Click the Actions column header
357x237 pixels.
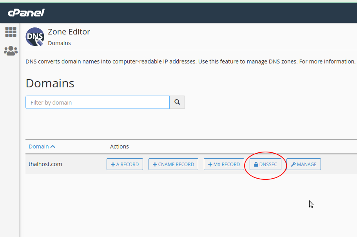119,147
